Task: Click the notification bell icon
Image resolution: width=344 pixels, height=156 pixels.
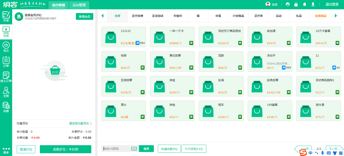Action: pos(305,4)
